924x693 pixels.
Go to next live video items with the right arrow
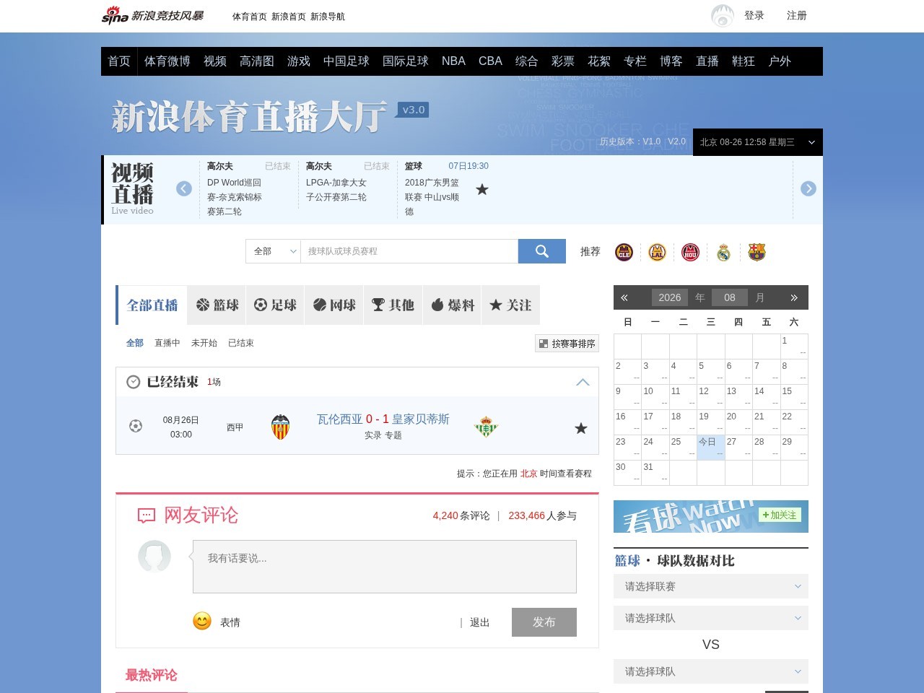coord(808,188)
